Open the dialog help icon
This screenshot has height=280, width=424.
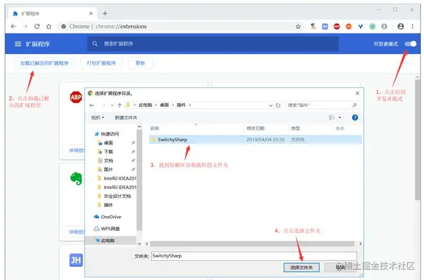pos(355,118)
